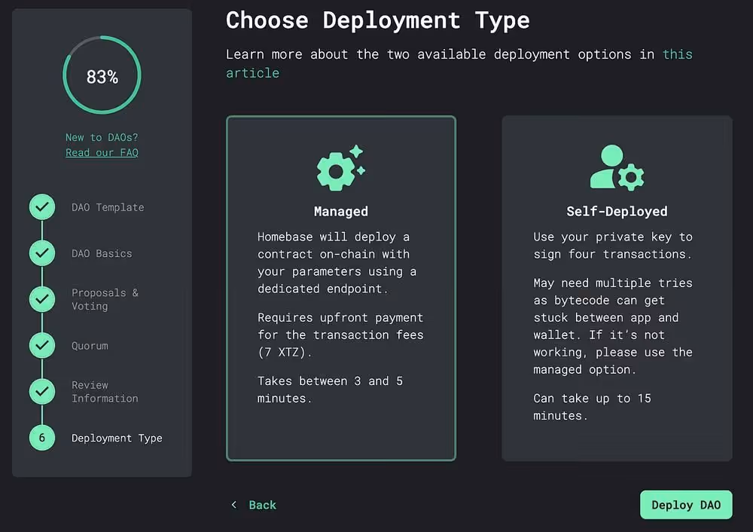Open the Proposals & Voting step label
The height and width of the screenshot is (532, 753).
click(105, 299)
